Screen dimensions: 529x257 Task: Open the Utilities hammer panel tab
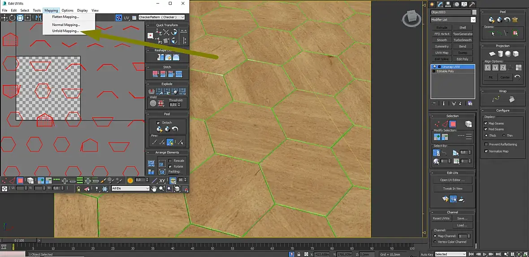(473, 4)
